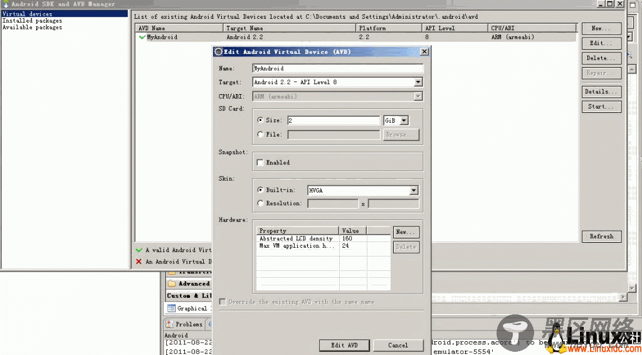Click Start... button in AVD Manager
The height and width of the screenshot is (355, 642).
coord(601,107)
